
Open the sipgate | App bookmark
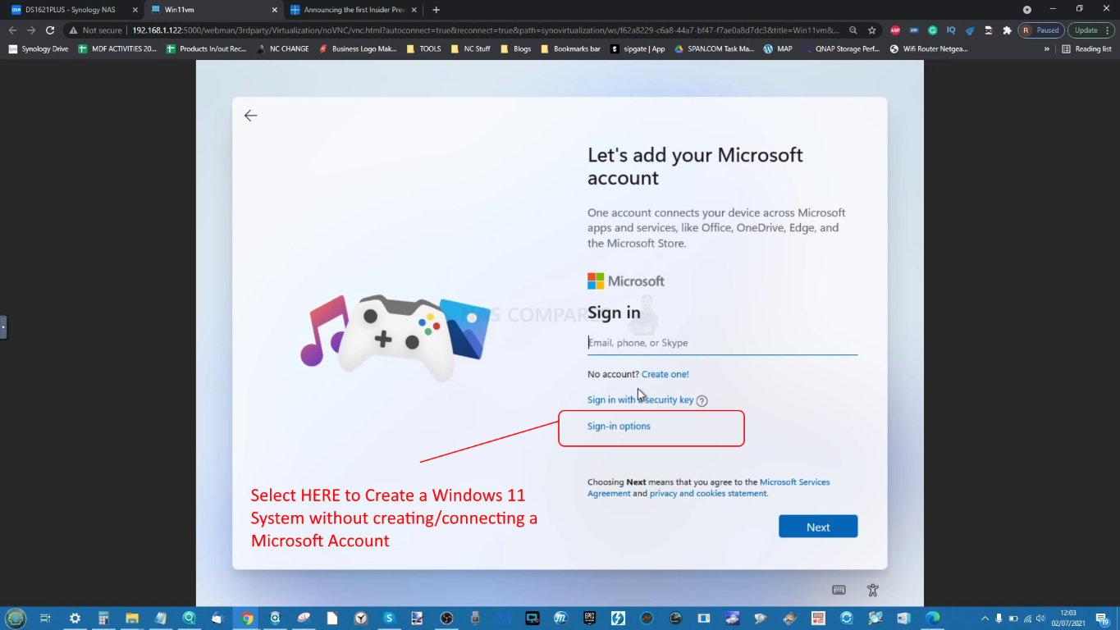pos(638,49)
